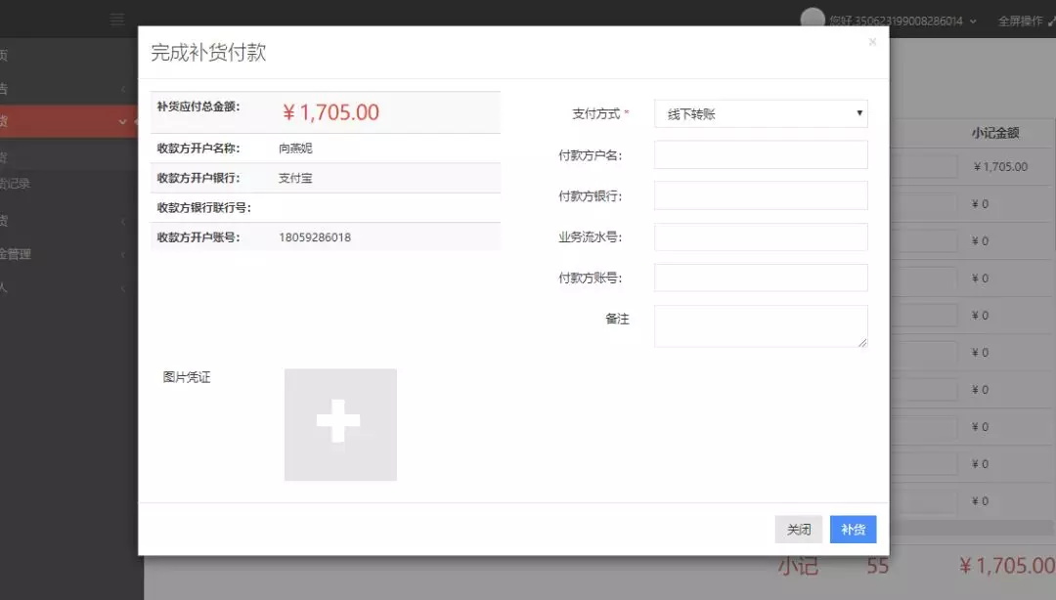Click the 图片凭证 label
Viewport: 1056px width, 600px height.
[187, 377]
